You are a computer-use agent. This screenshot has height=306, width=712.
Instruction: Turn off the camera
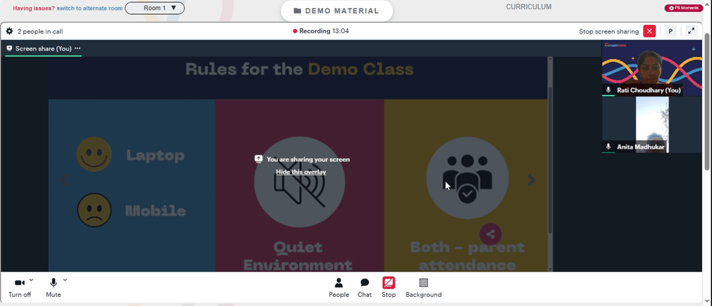pyautogui.click(x=19, y=287)
